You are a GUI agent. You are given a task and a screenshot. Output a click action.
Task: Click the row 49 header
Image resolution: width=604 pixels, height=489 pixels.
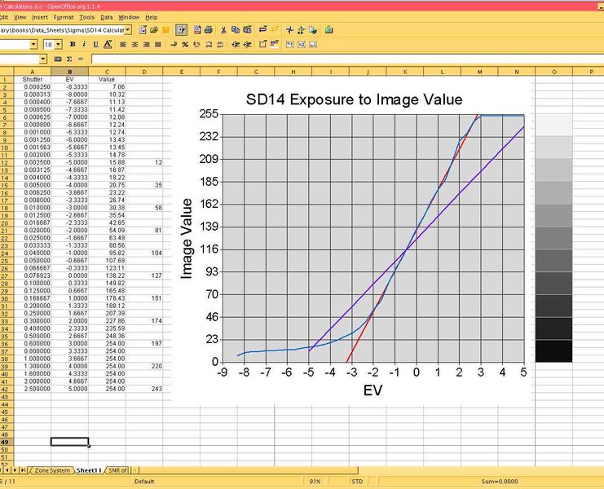point(5,441)
